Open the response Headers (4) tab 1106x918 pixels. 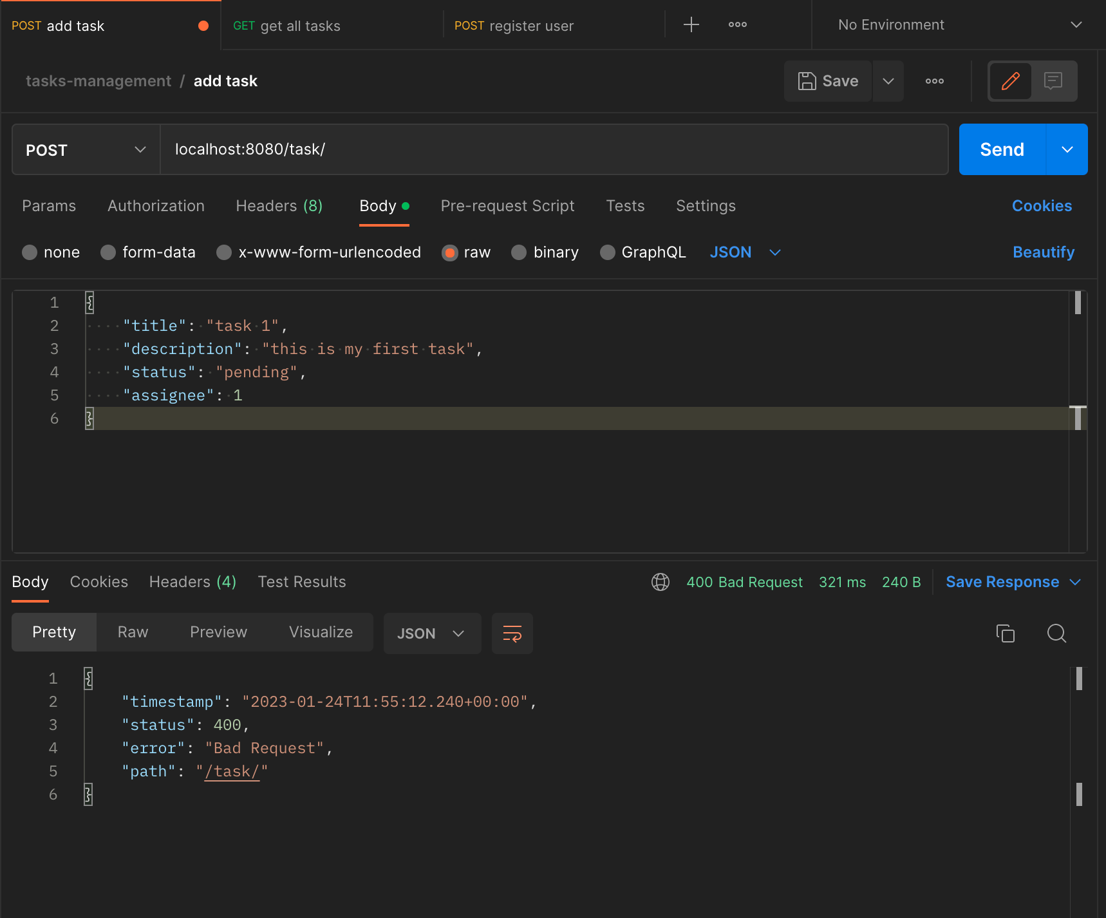(x=192, y=582)
